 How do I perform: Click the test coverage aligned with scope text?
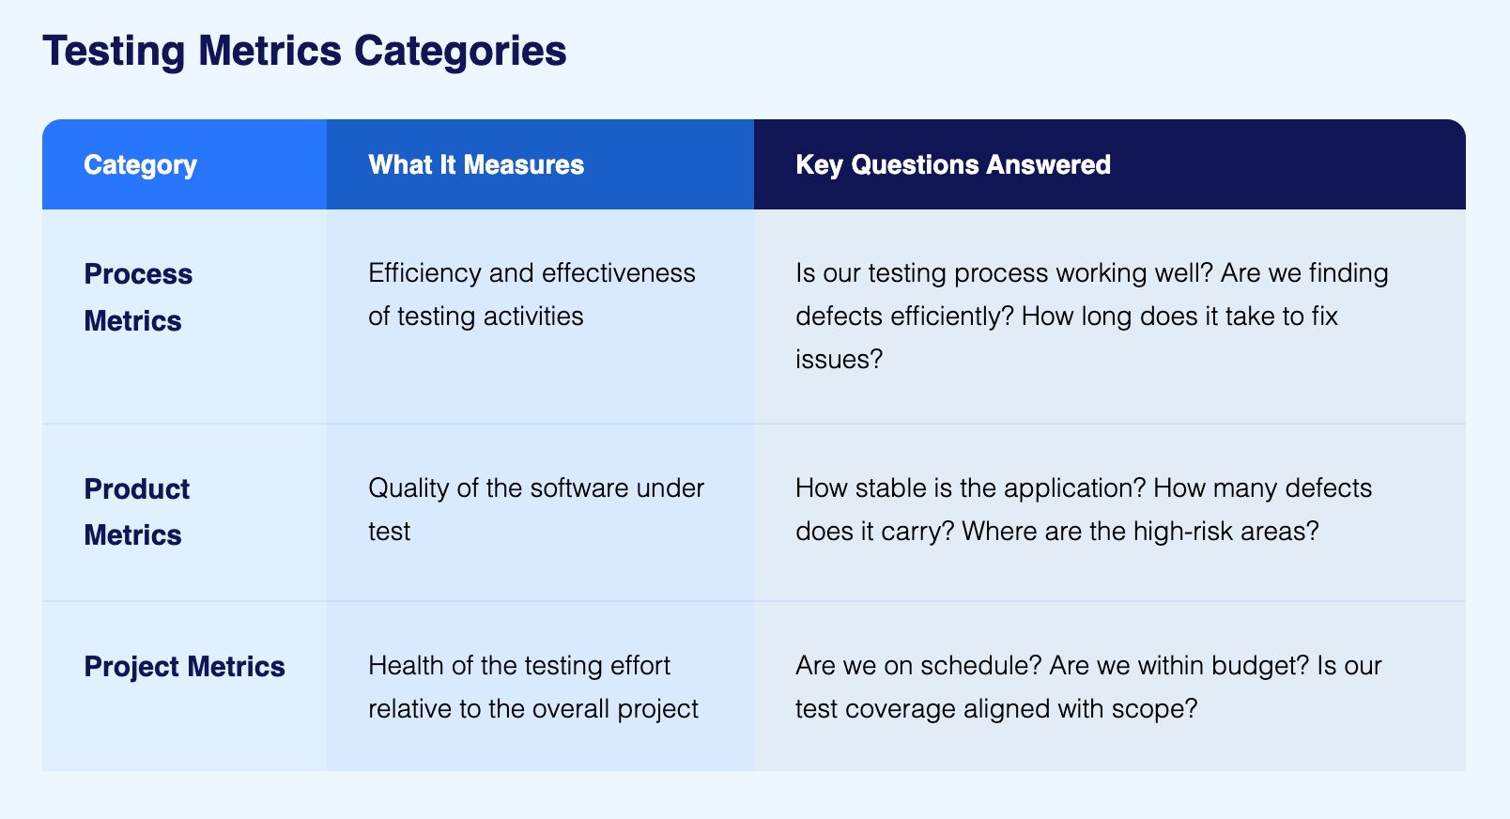coord(996,708)
